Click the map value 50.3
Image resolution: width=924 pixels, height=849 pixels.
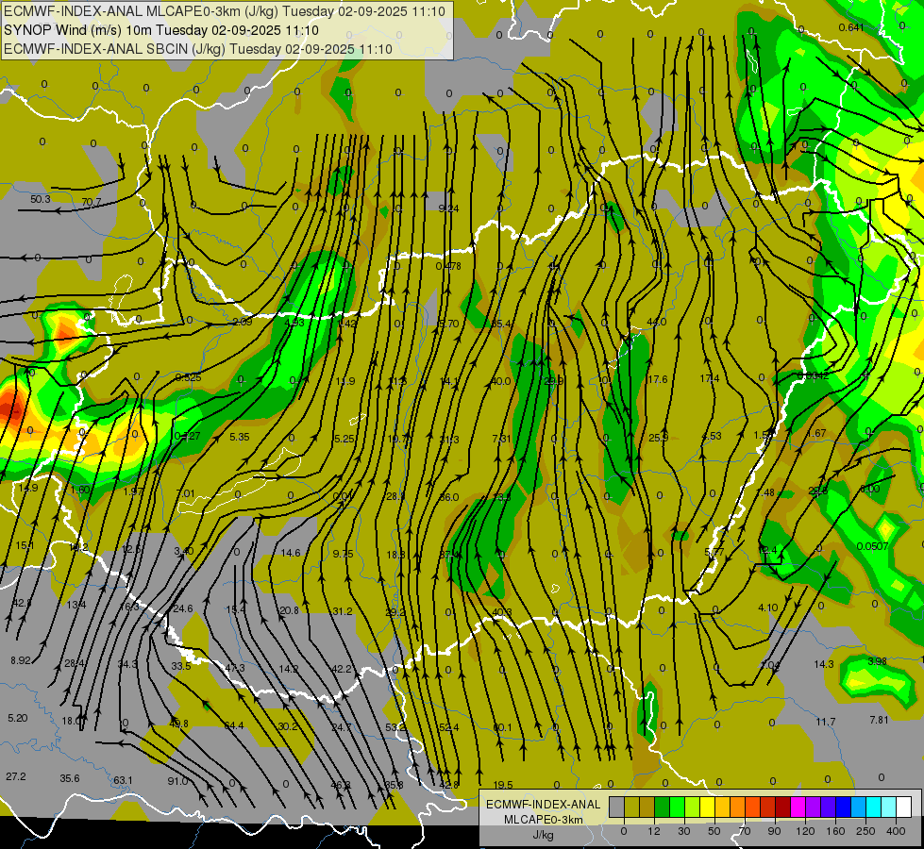(x=41, y=199)
